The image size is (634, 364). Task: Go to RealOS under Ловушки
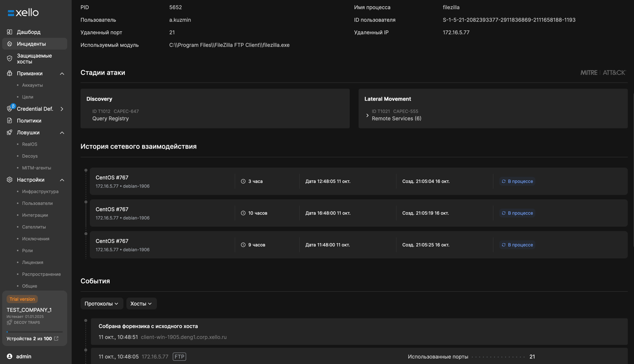30,144
